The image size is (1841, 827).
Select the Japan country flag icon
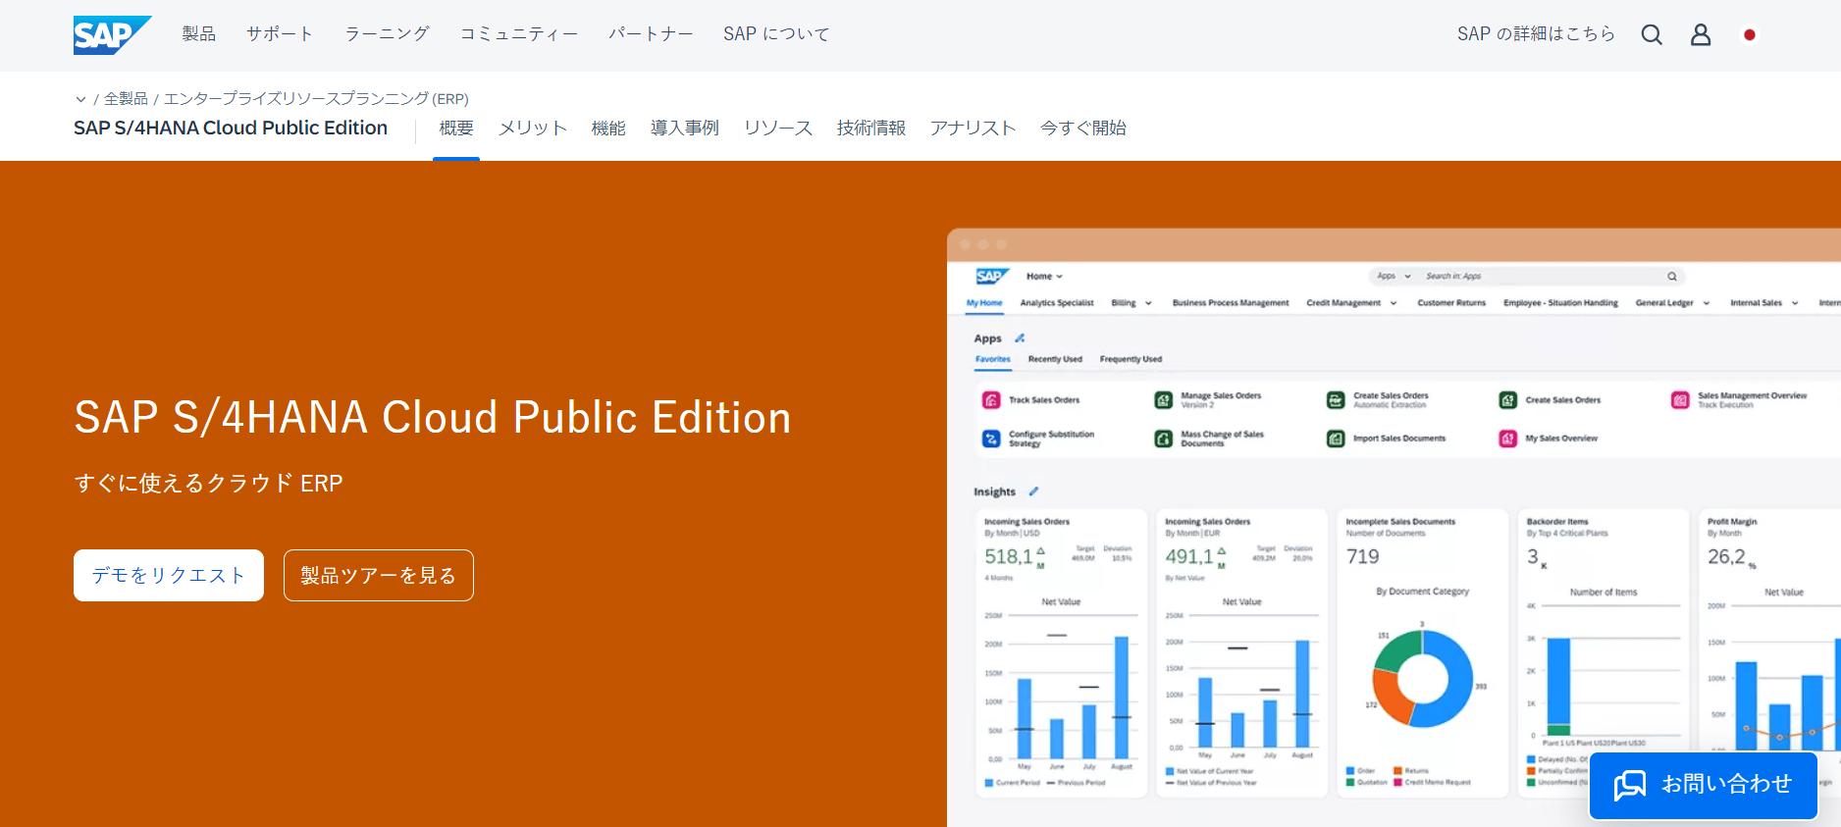click(x=1749, y=34)
